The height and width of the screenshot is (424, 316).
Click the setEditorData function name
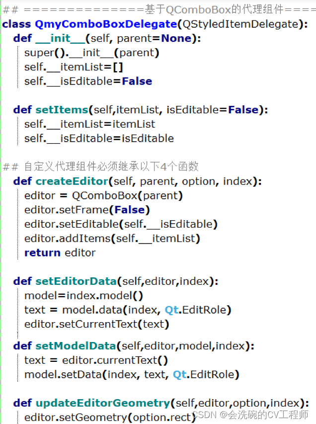[76, 281]
